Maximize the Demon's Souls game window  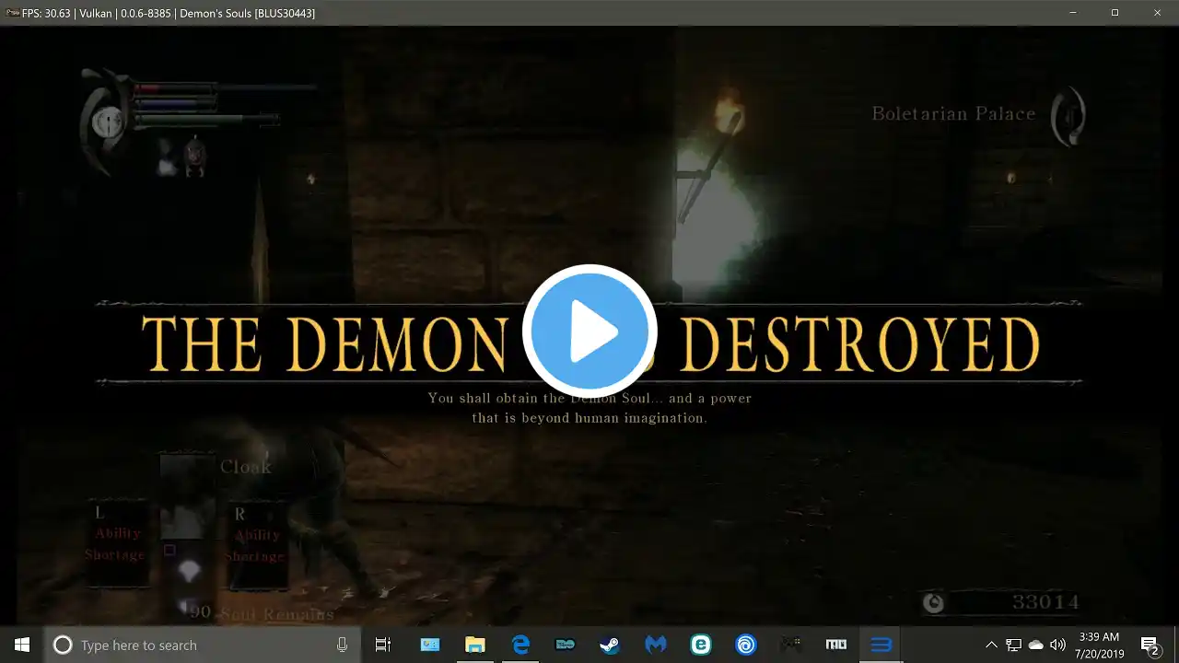[x=1115, y=13]
